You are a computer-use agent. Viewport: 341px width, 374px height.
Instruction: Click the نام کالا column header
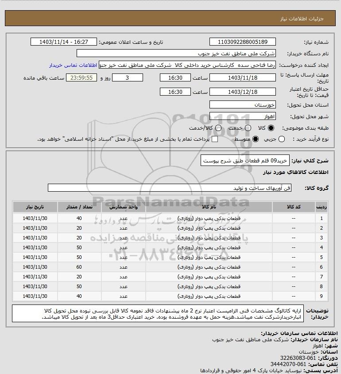tap(209, 207)
